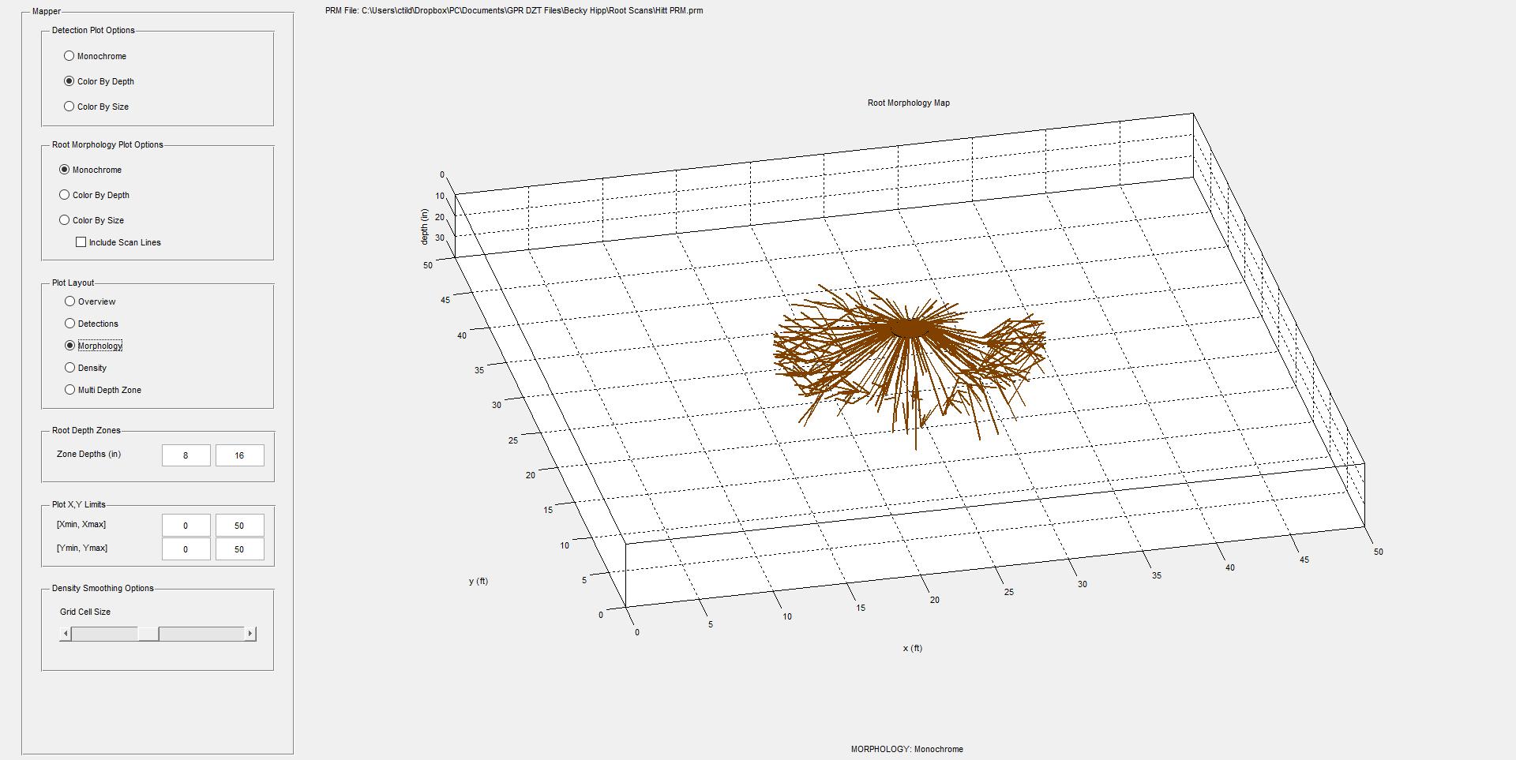The width and height of the screenshot is (1516, 760).
Task: Enable Color By Depth detection plotting
Action: point(69,81)
